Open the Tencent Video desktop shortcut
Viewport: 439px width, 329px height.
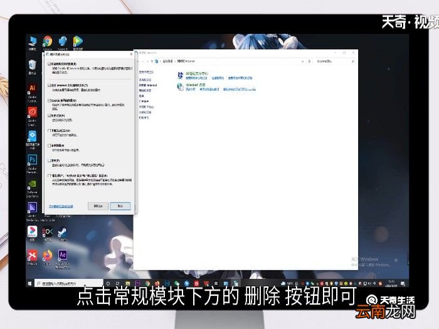point(78,43)
